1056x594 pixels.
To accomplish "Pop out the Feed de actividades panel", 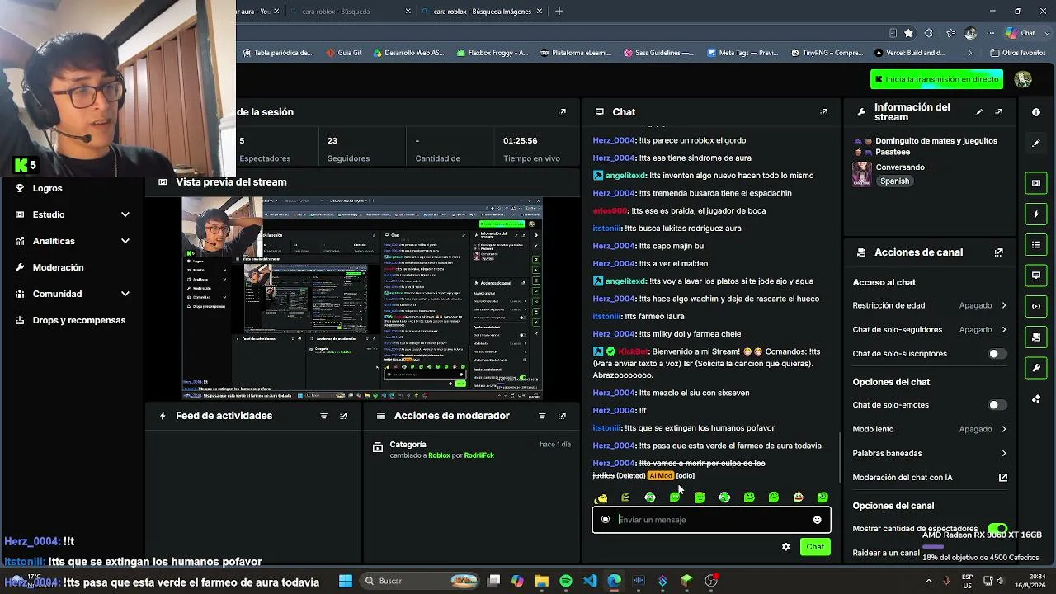I will (344, 416).
